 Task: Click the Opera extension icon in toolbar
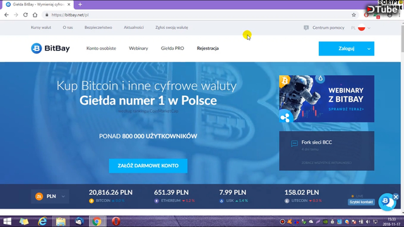point(366,15)
